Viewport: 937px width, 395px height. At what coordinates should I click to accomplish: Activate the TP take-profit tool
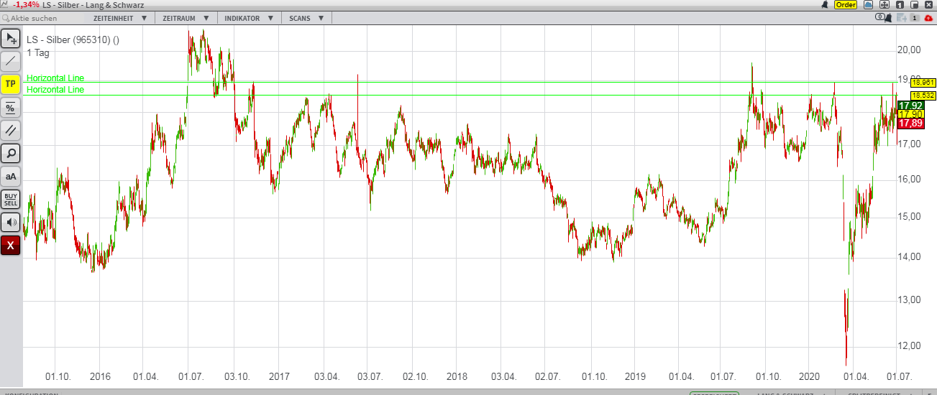click(x=10, y=84)
